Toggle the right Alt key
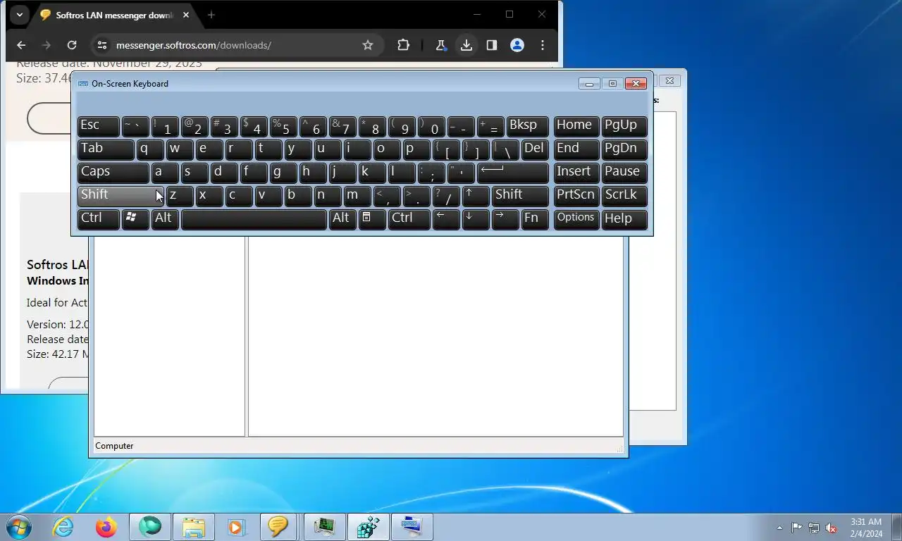Viewport: 902px width, 541px height. tap(342, 219)
